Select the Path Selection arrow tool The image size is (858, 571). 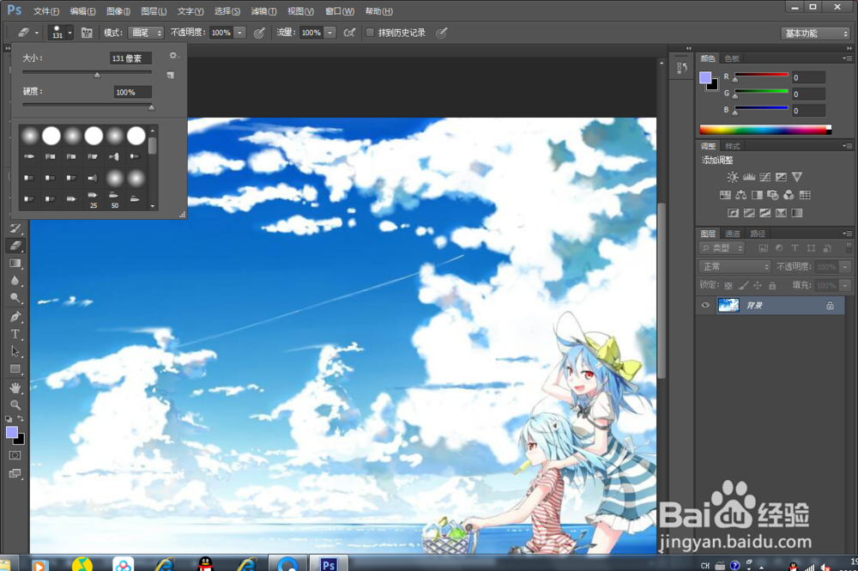click(15, 351)
